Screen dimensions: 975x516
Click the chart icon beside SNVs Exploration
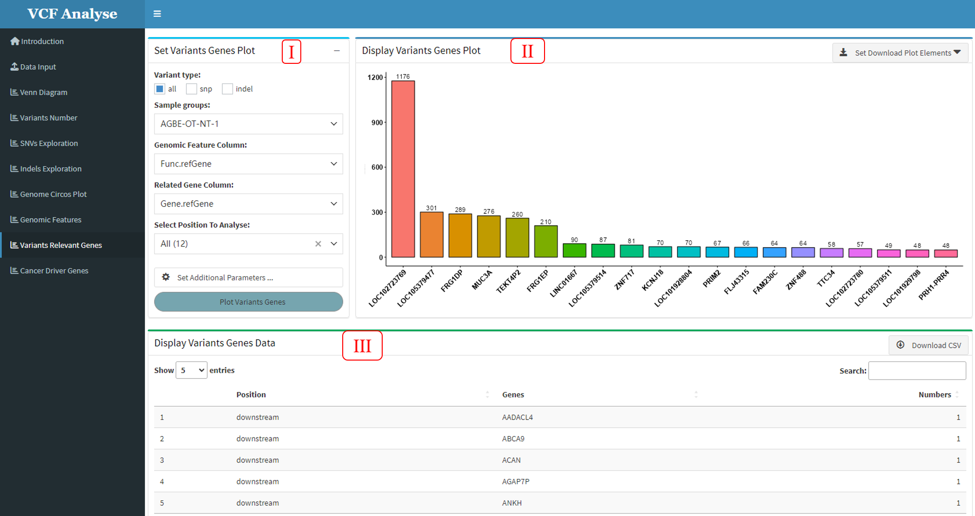pyautogui.click(x=14, y=143)
